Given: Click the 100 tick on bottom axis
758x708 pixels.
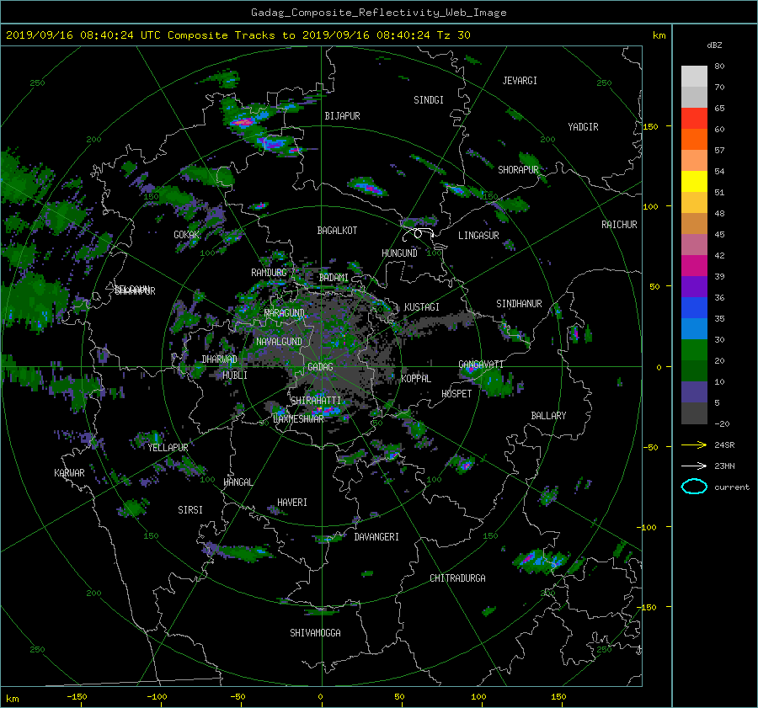Looking at the screenshot, I should (x=478, y=697).
